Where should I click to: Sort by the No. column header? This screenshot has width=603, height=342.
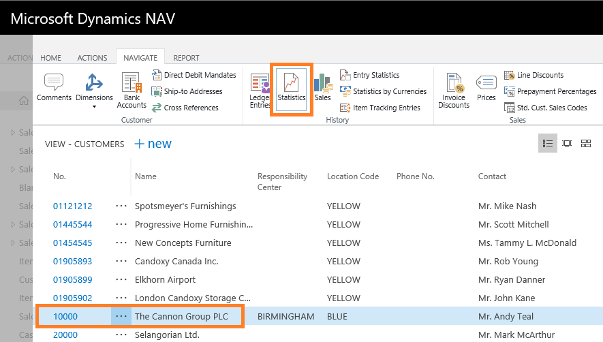(59, 176)
